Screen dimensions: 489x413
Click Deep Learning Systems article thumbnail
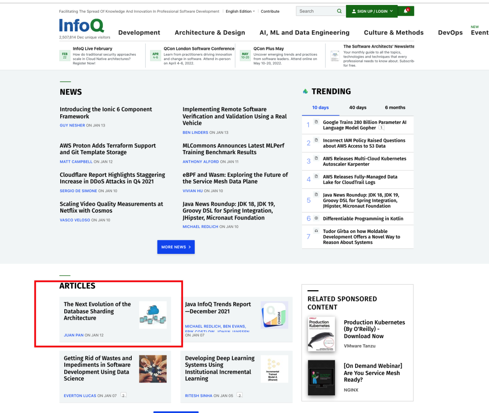coord(274,369)
